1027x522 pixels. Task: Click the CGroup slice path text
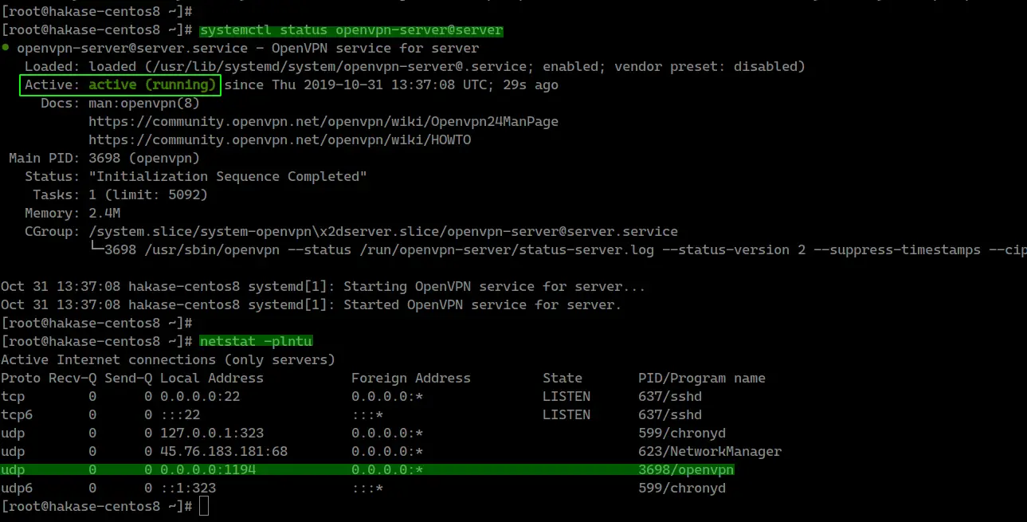383,231
